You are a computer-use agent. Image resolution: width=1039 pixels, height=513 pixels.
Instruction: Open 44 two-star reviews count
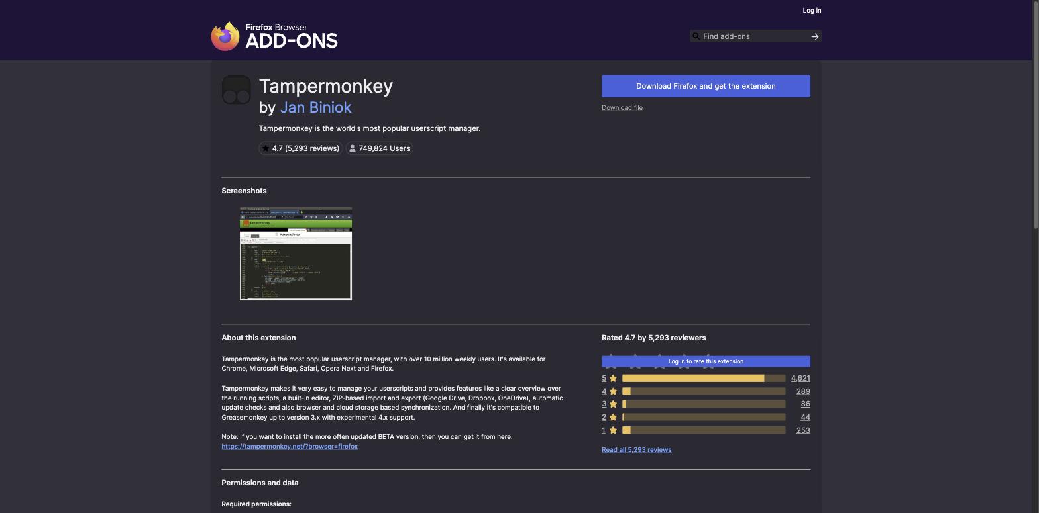[805, 417]
